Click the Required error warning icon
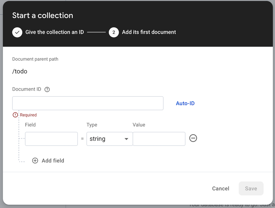Viewport: 275px width, 208px height. (x=15, y=115)
